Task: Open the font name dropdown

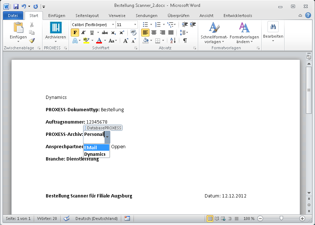Action: click(x=113, y=25)
